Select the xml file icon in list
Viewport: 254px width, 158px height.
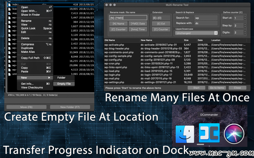(x=10, y=74)
